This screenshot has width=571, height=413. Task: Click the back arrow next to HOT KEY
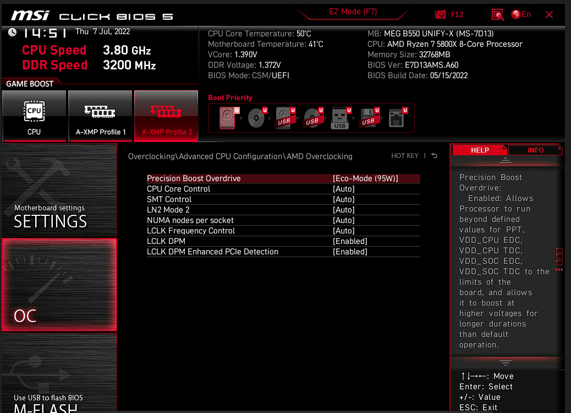point(435,156)
